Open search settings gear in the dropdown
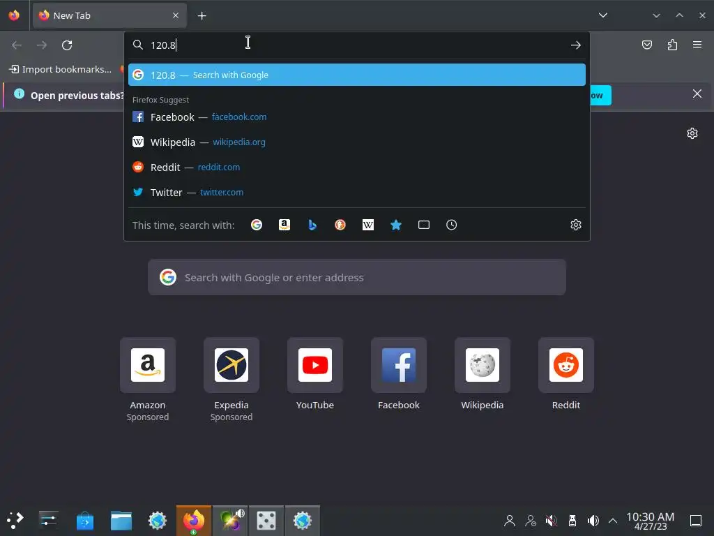Image resolution: width=714 pixels, height=536 pixels. 575,225
